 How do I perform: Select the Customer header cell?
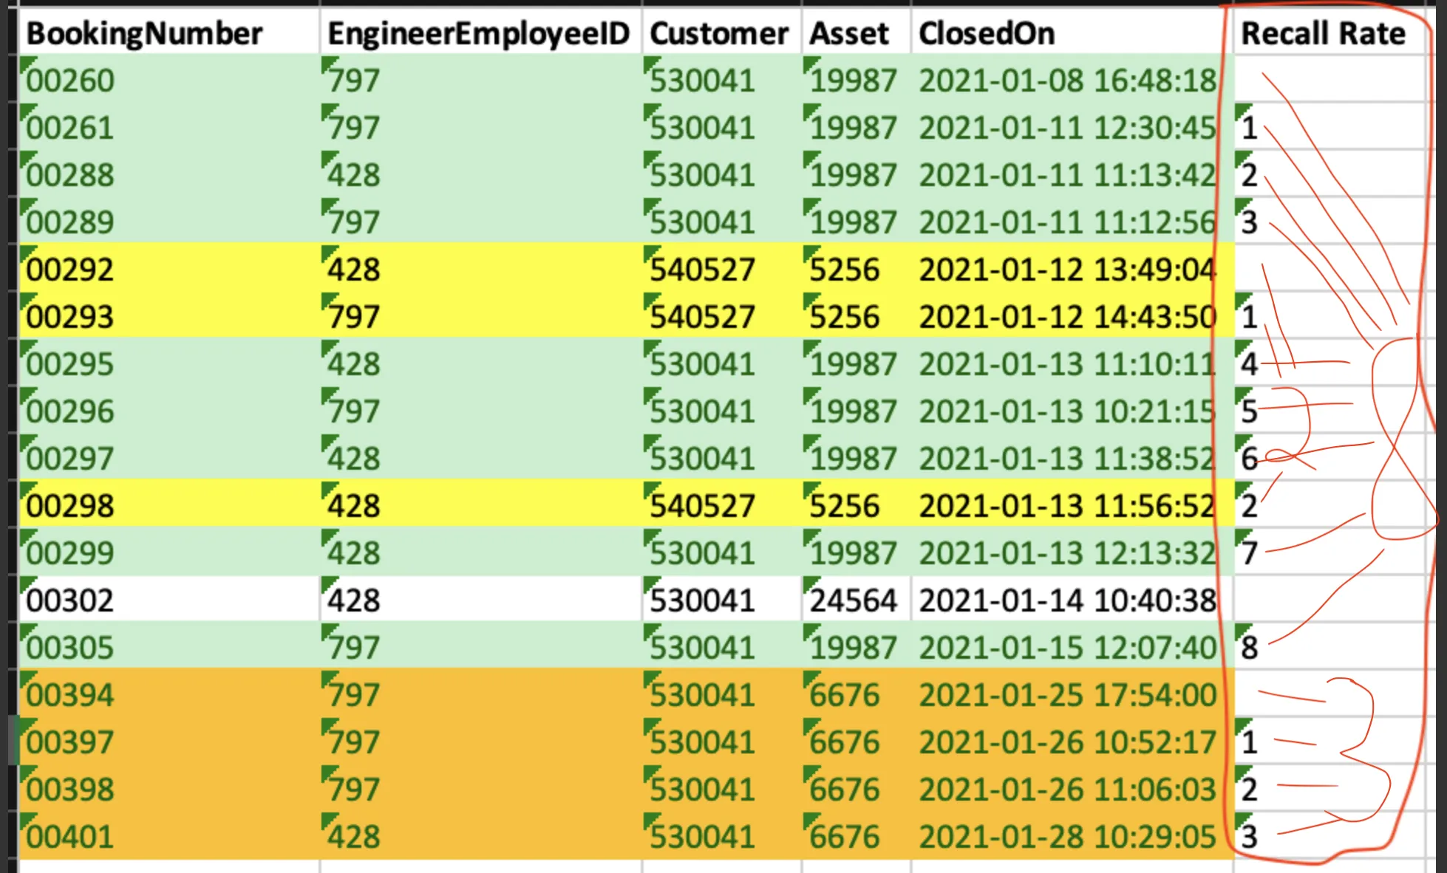[719, 33]
